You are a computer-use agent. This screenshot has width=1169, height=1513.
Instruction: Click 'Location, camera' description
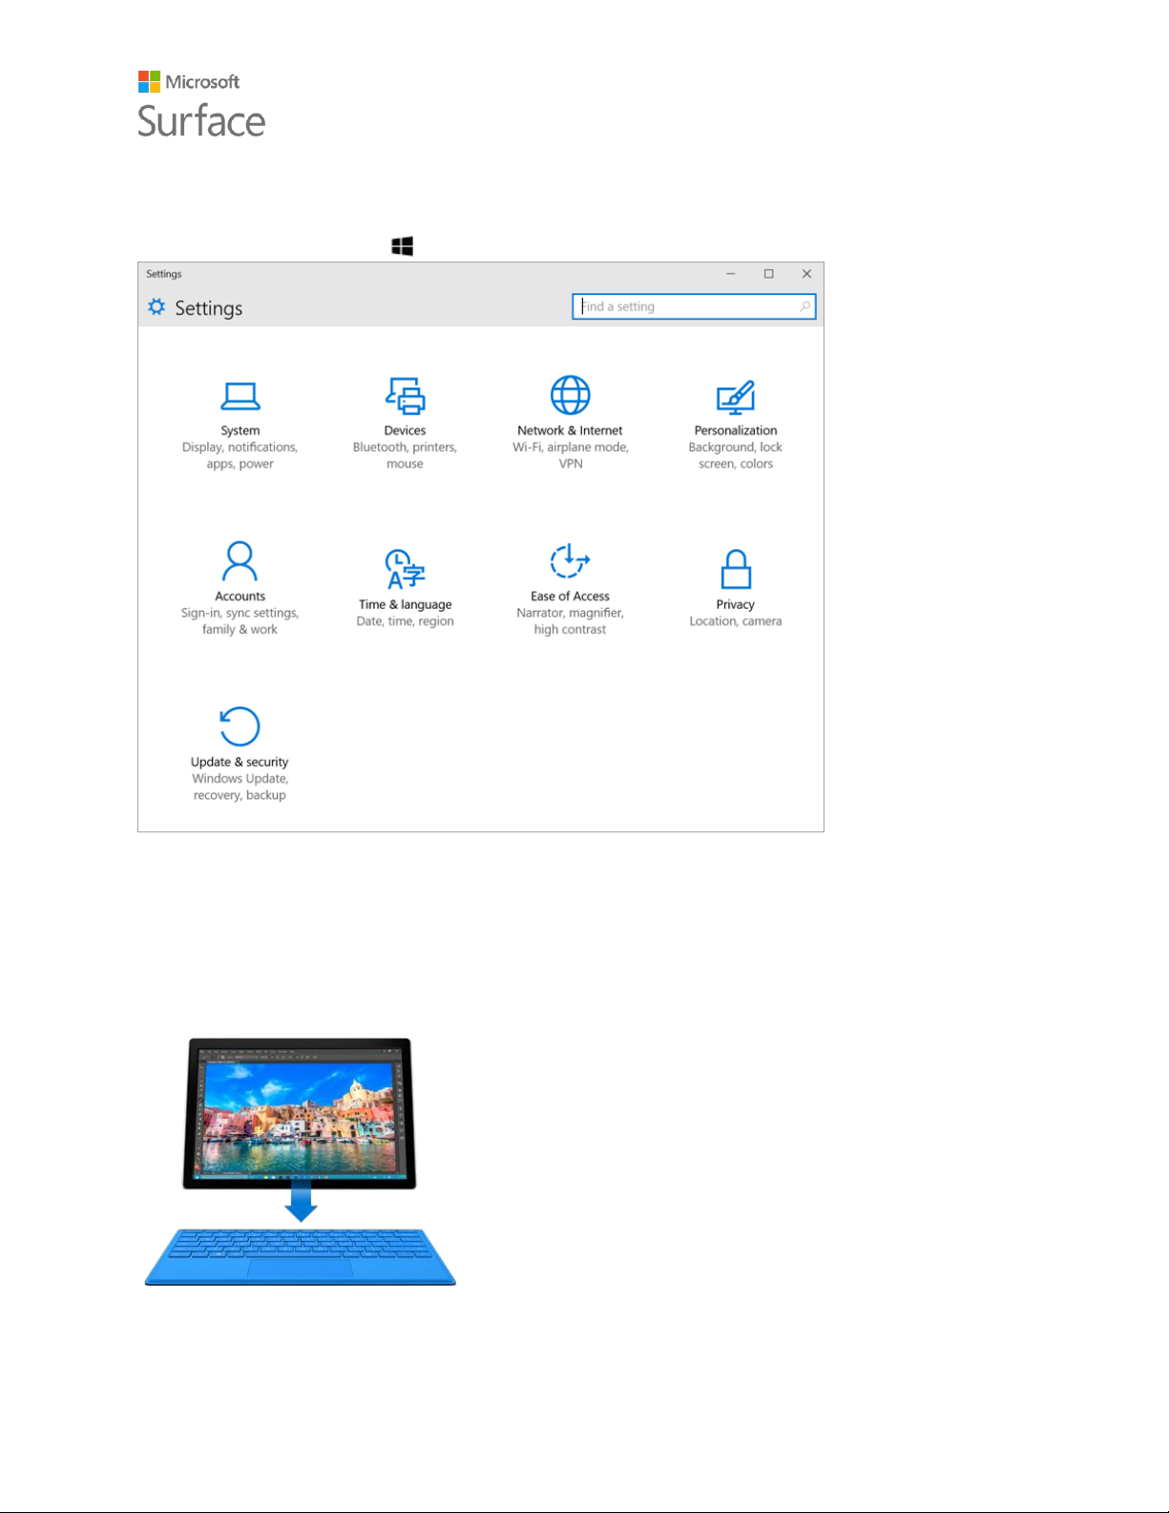[736, 621]
